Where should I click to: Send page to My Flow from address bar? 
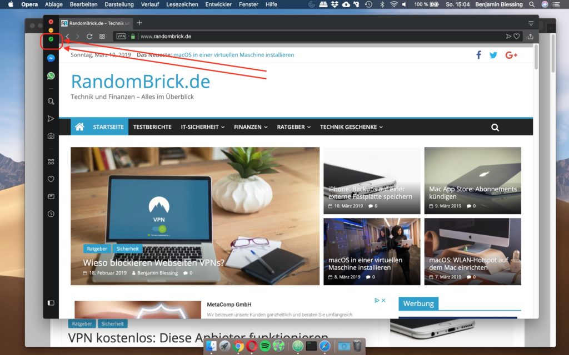coord(508,36)
